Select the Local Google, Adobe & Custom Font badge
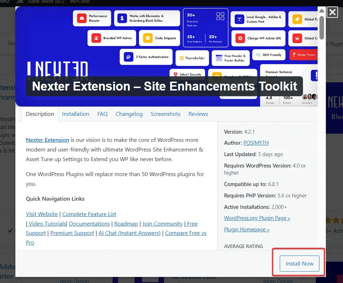The image size is (343, 283). (x=258, y=19)
